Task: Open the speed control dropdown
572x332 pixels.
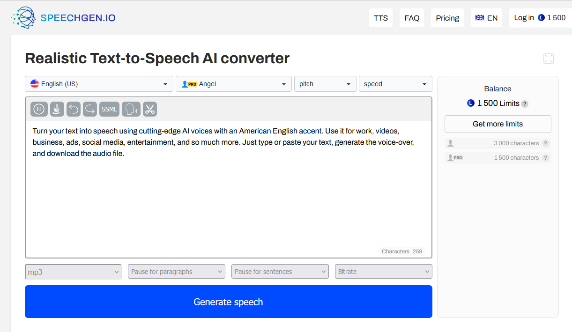Action: click(x=395, y=83)
